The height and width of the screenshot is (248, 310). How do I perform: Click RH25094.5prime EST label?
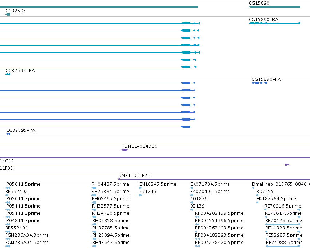[111, 235]
